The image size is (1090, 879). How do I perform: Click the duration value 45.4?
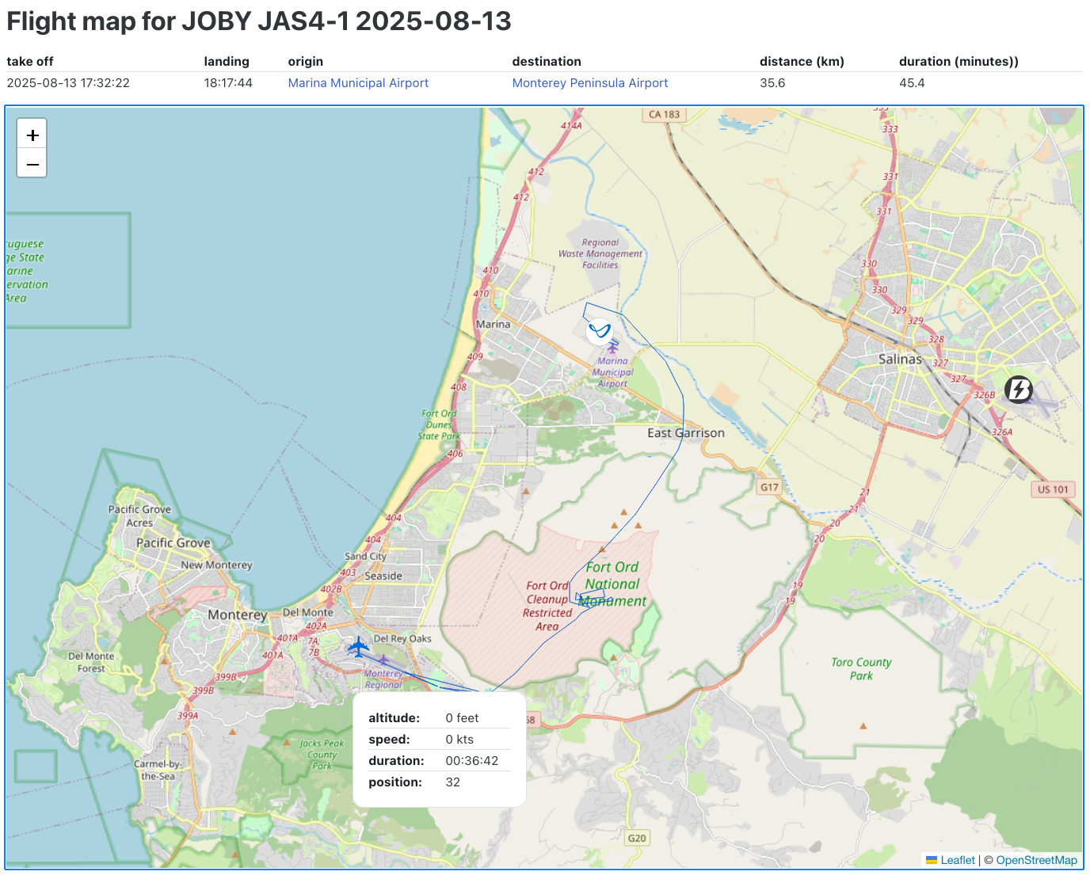click(912, 83)
